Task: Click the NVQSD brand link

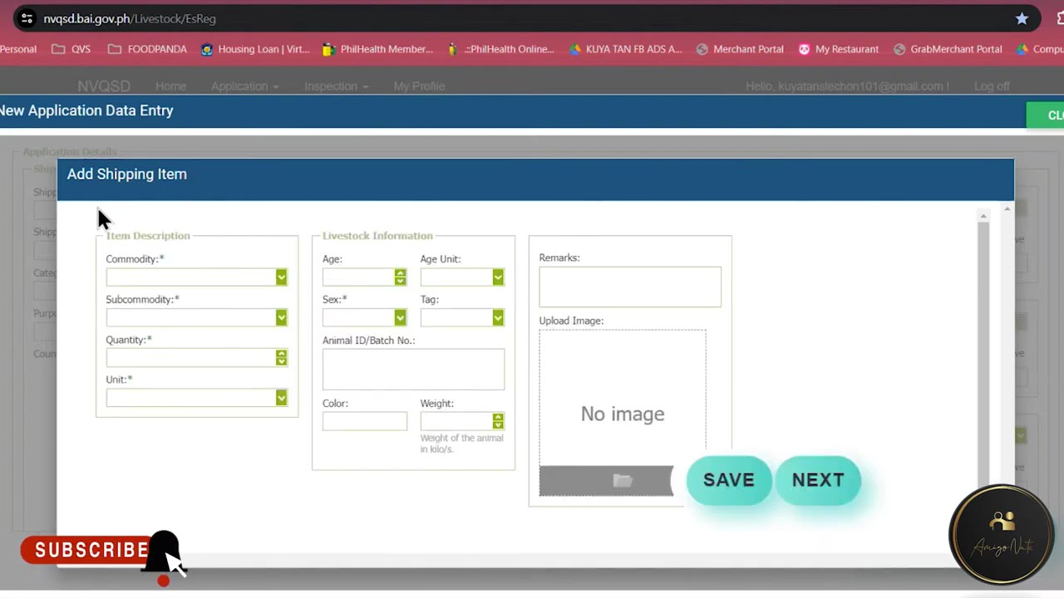Action: [104, 86]
